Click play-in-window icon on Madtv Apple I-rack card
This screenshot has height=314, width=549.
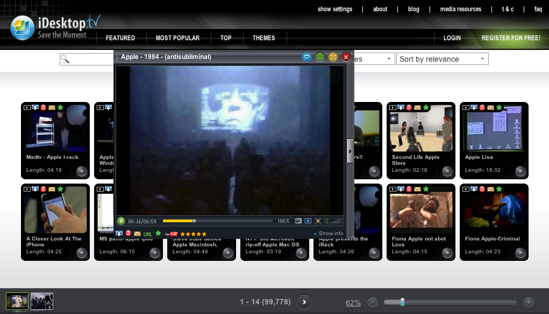(27, 107)
